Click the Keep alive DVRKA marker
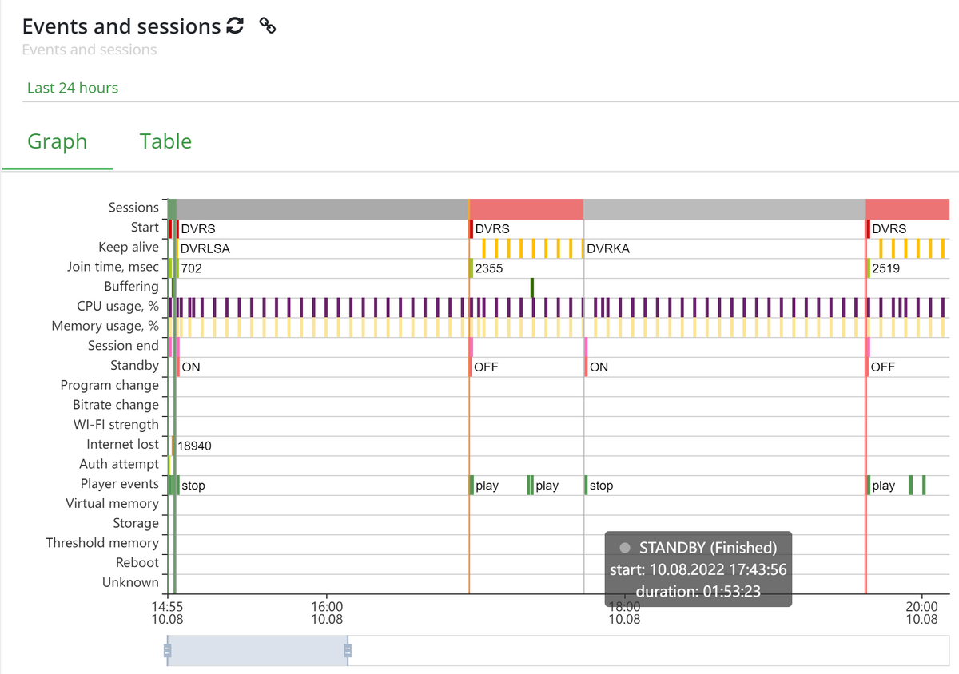 (607, 248)
